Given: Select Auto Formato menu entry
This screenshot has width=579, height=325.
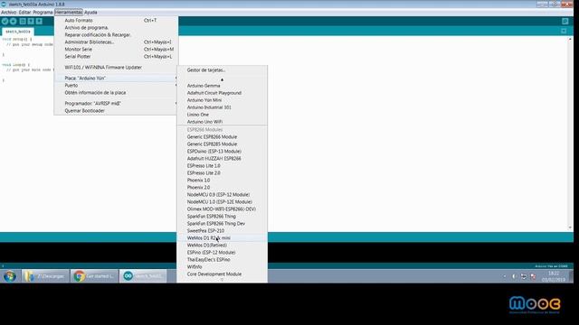Looking at the screenshot, I should (x=116, y=20).
